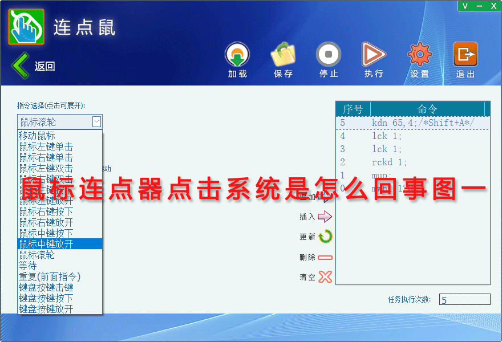Update command with the 更新 icon

pos(326,237)
